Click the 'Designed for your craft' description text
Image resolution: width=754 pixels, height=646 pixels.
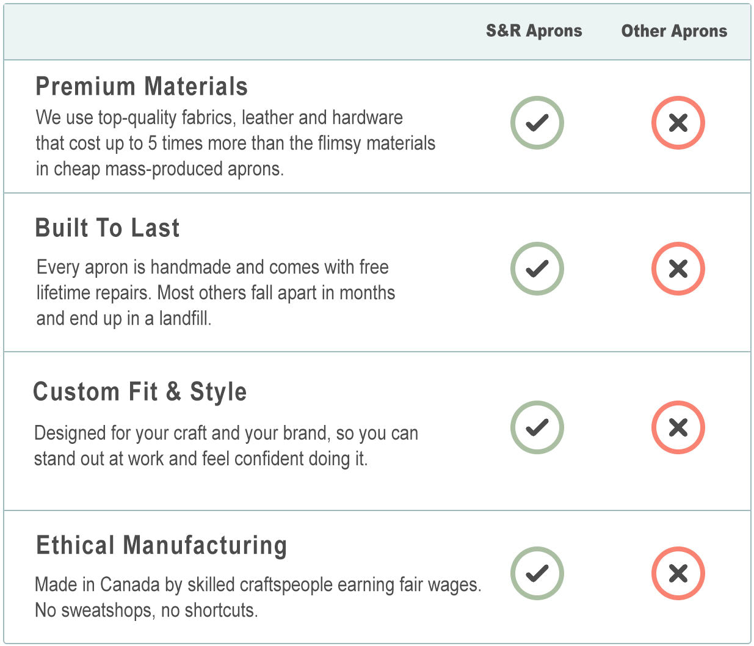226,446
